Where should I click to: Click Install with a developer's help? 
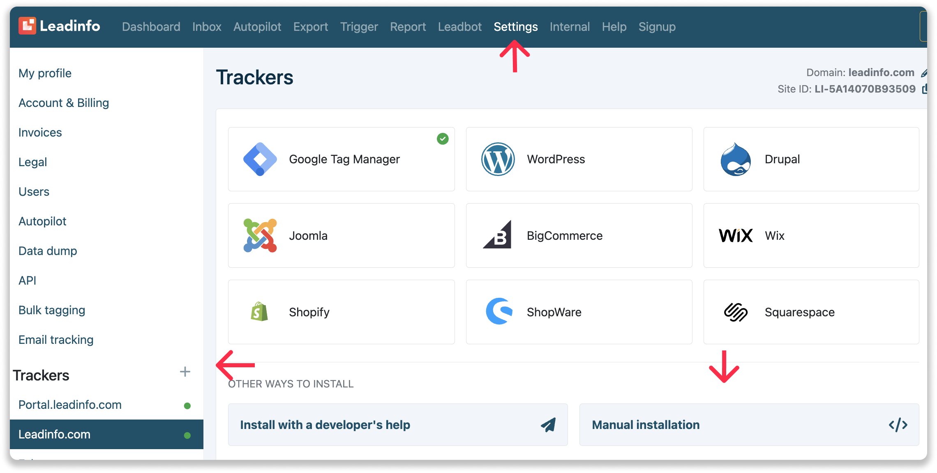click(398, 424)
